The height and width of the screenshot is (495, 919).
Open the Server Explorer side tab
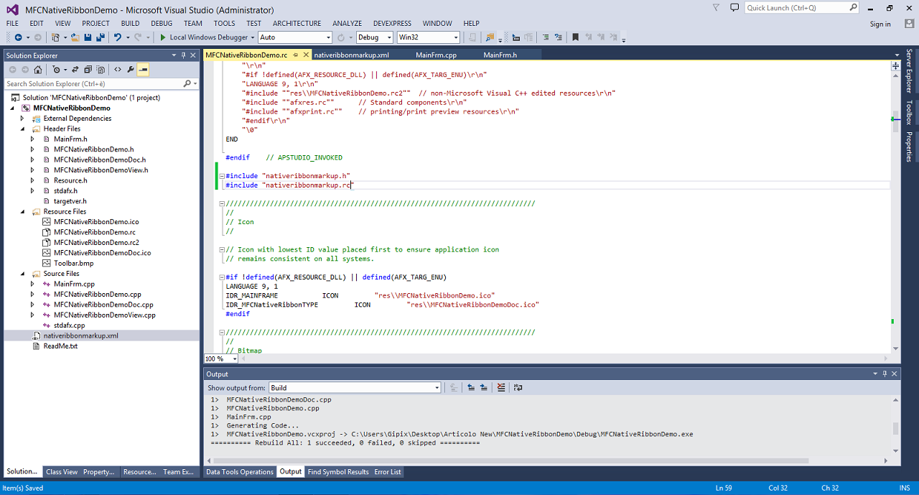tap(909, 71)
